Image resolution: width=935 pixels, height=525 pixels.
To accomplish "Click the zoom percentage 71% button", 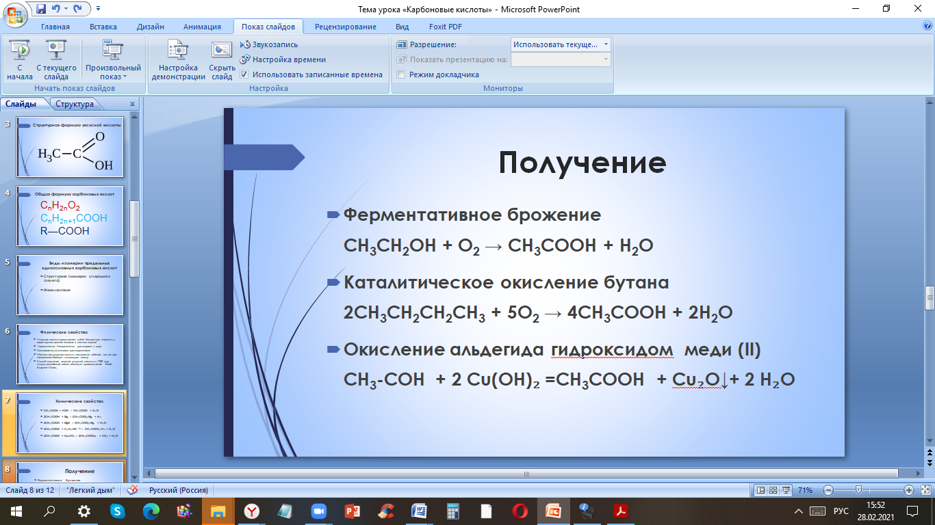I will point(804,490).
